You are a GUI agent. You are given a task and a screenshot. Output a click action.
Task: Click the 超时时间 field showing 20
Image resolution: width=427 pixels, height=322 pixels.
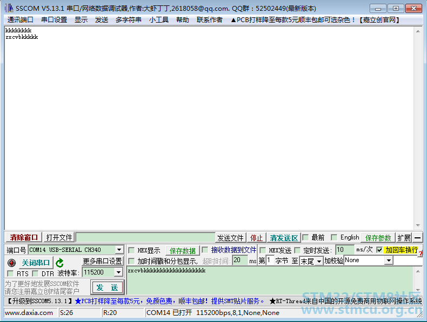pyautogui.click(x=240, y=260)
